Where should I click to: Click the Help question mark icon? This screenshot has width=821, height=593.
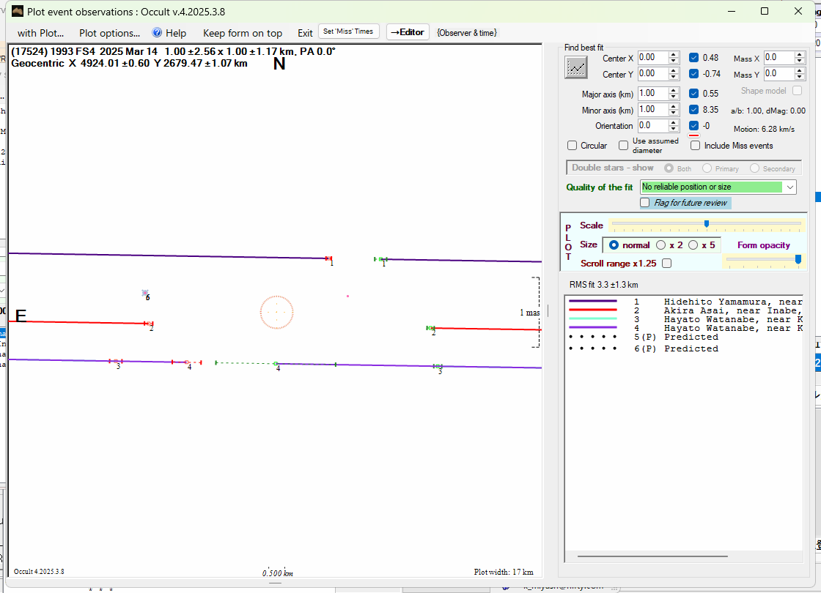(x=157, y=33)
